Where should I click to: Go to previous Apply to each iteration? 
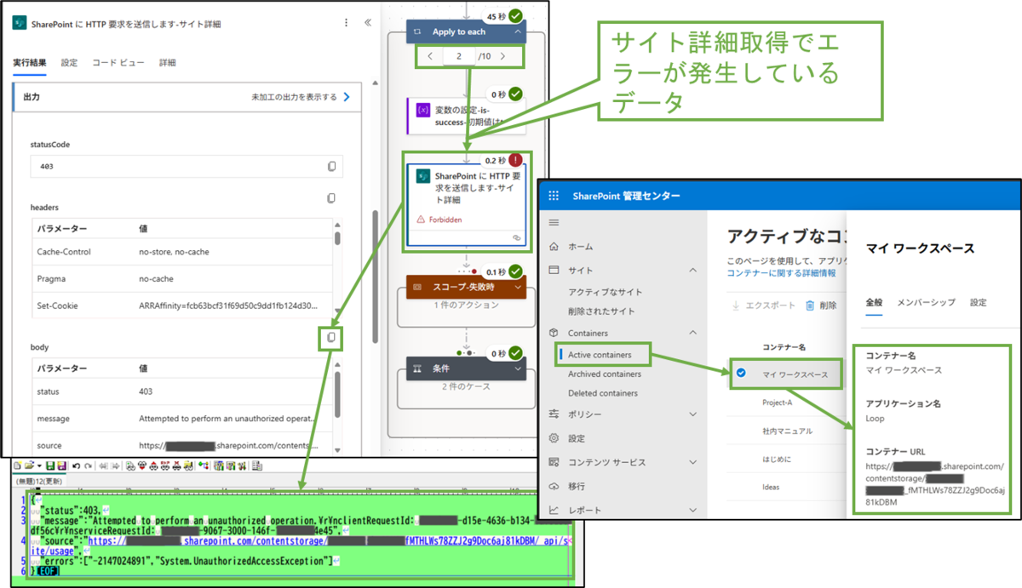point(431,56)
